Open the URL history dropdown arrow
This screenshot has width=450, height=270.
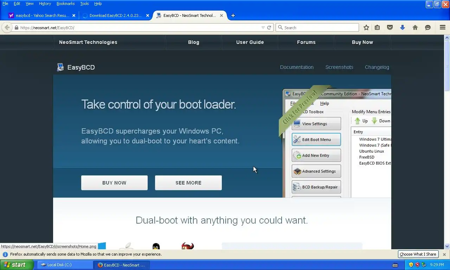263,27
